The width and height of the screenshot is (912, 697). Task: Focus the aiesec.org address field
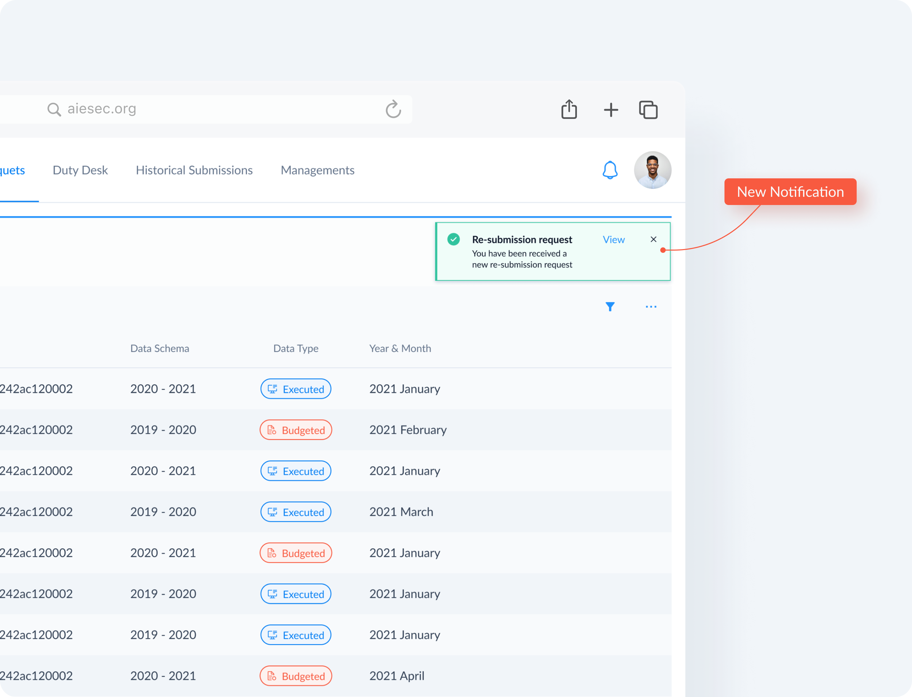[x=206, y=109]
